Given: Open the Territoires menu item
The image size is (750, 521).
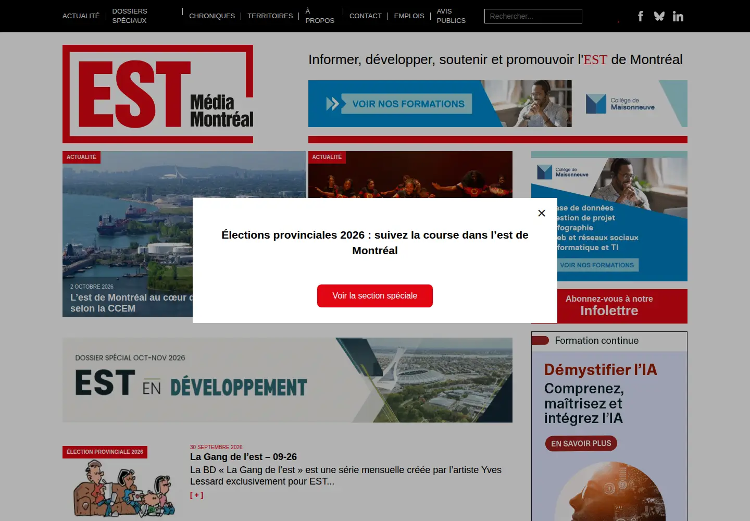Looking at the screenshot, I should (270, 16).
